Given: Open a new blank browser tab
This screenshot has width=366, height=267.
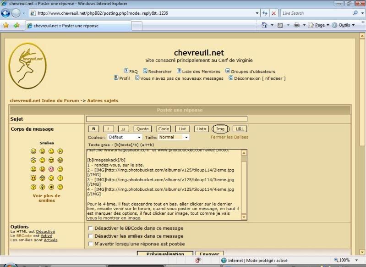Looking at the screenshot, I should [x=137, y=26].
